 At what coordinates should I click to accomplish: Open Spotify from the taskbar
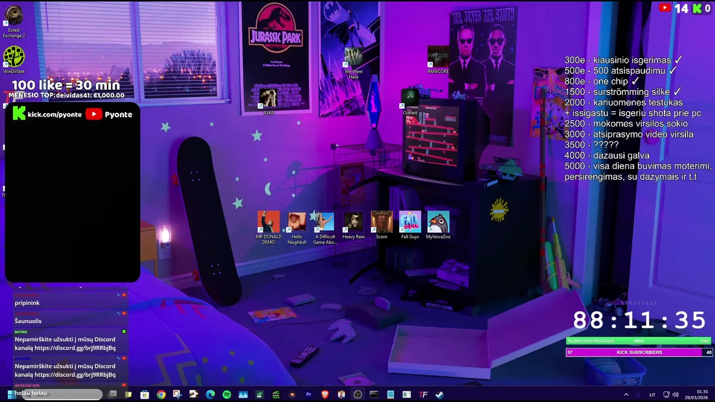coord(226,394)
